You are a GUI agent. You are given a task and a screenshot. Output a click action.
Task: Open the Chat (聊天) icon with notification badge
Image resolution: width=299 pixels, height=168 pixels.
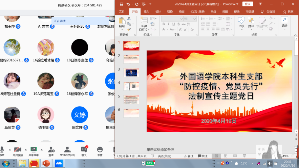click(x=84, y=150)
